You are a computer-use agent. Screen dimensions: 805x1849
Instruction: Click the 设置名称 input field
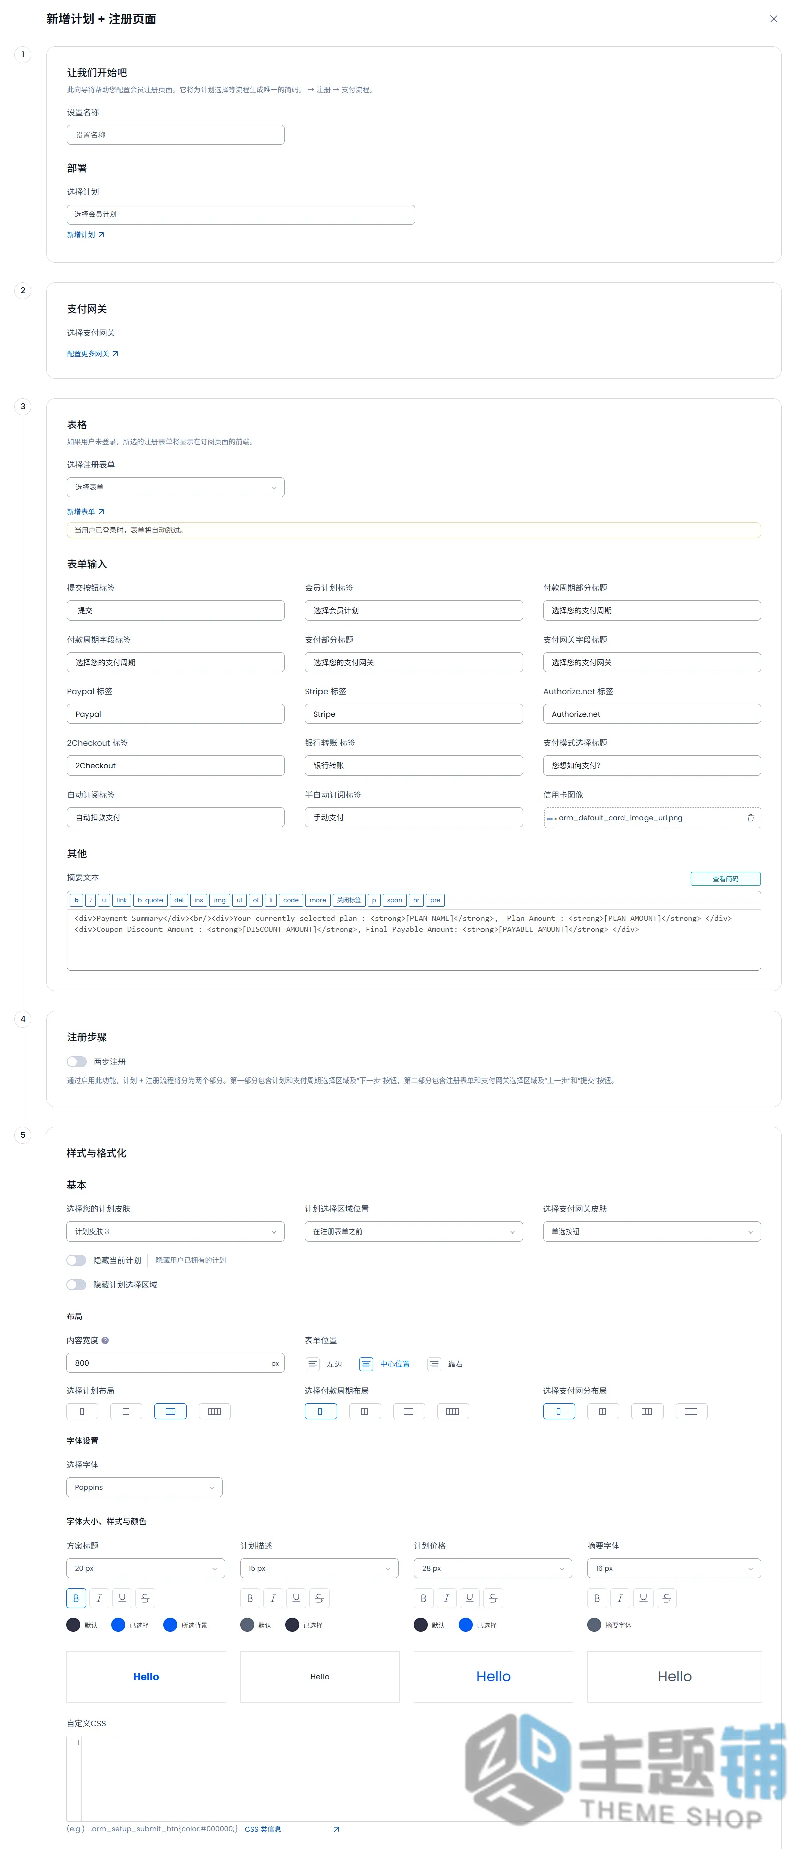tap(176, 135)
